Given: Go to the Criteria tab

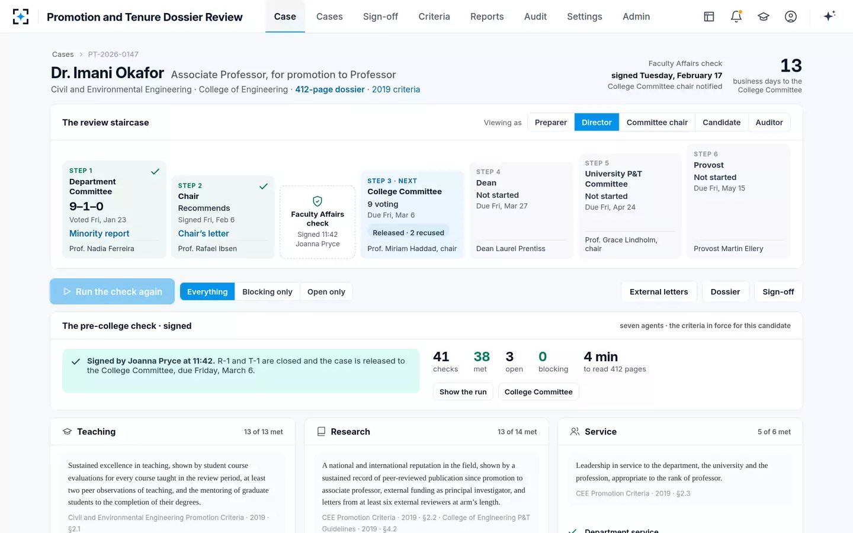Looking at the screenshot, I should click(434, 17).
